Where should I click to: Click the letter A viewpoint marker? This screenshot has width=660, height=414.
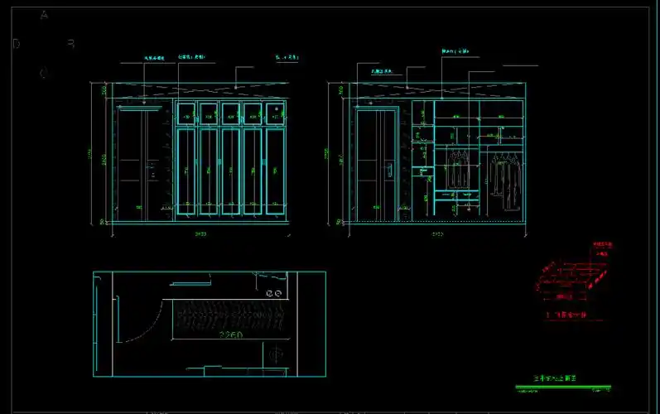44,15
